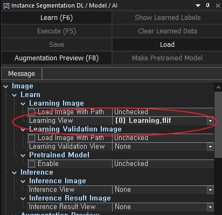Click the message text field
This screenshot has width=222, height=215.
pos(132,74)
